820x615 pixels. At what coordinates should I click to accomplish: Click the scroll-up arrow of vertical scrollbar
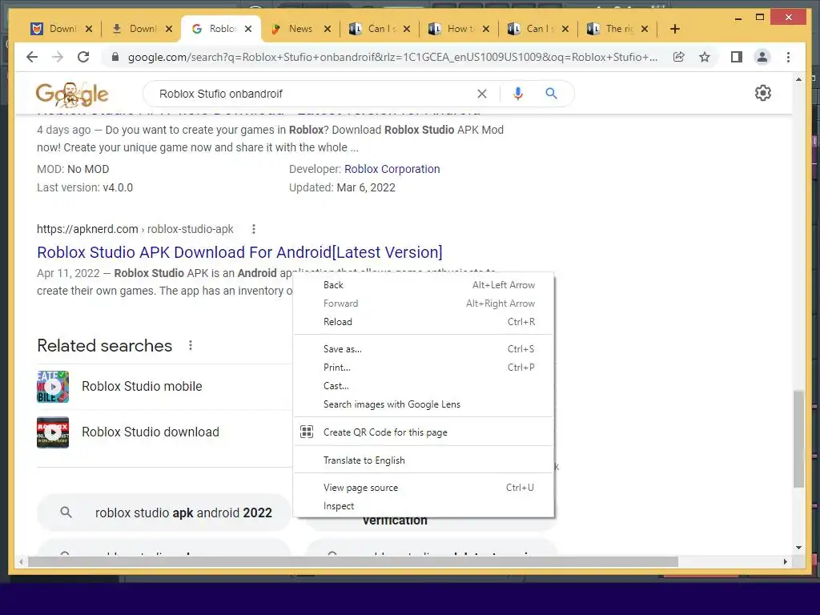(x=798, y=79)
